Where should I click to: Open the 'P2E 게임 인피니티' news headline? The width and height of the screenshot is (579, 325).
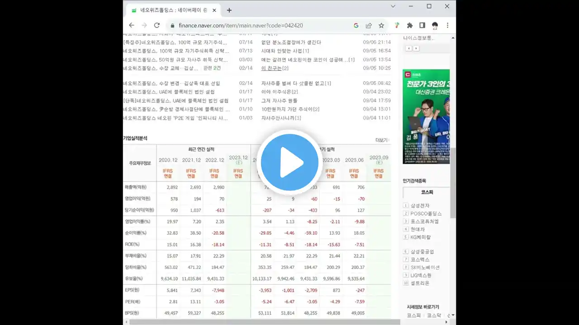click(176, 118)
